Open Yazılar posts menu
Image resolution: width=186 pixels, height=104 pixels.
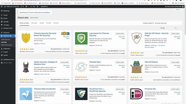[6, 15]
